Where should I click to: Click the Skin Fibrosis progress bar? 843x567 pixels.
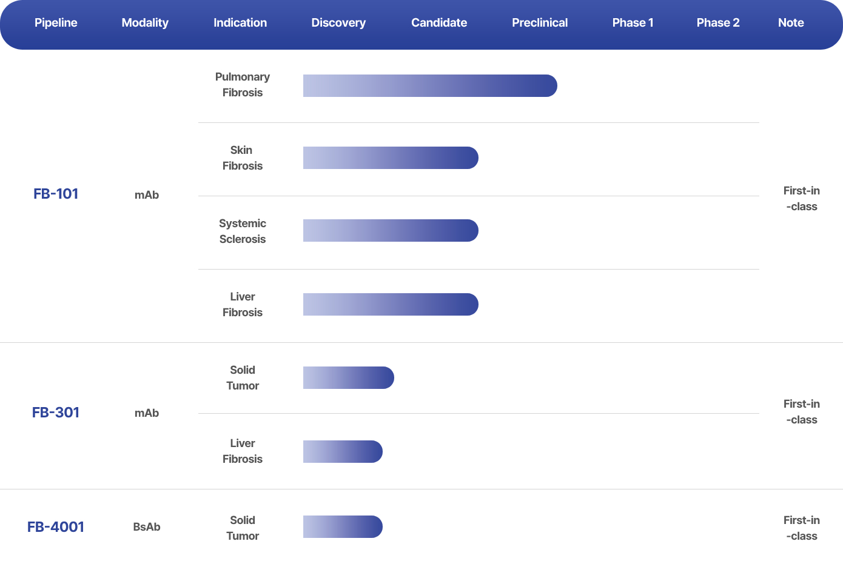coord(391,158)
